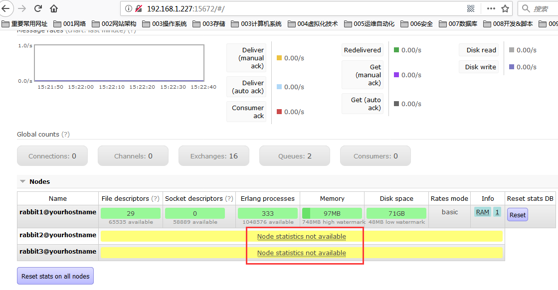Open Node statistics not available for rabbit2

(x=301, y=236)
